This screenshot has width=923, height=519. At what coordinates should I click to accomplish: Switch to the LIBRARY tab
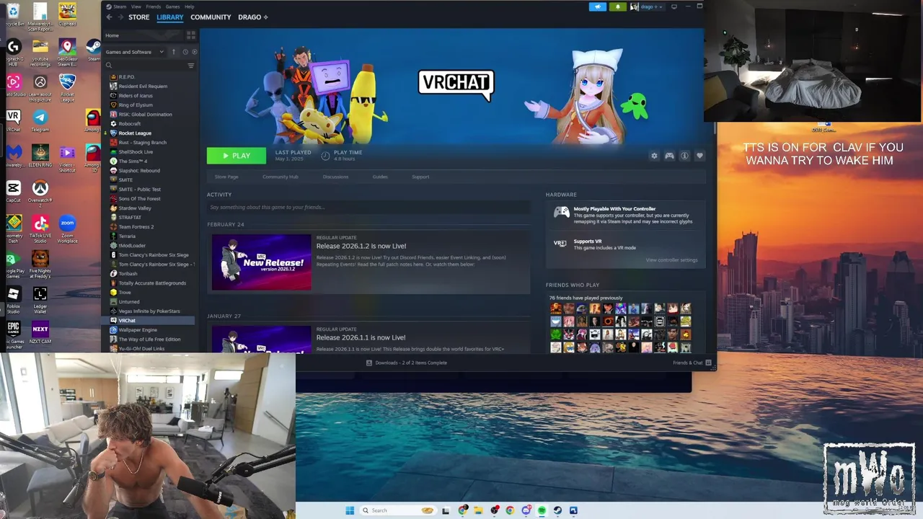pyautogui.click(x=170, y=17)
